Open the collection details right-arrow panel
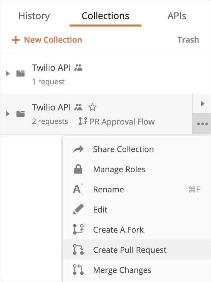211x282 pixels. [203, 104]
